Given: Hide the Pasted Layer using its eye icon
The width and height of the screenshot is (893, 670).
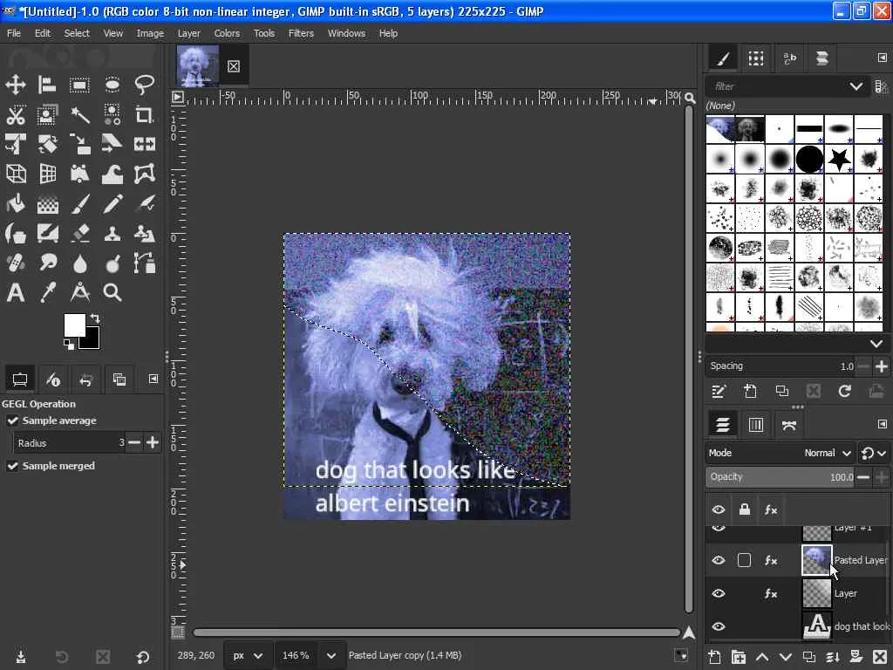Looking at the screenshot, I should (719, 560).
